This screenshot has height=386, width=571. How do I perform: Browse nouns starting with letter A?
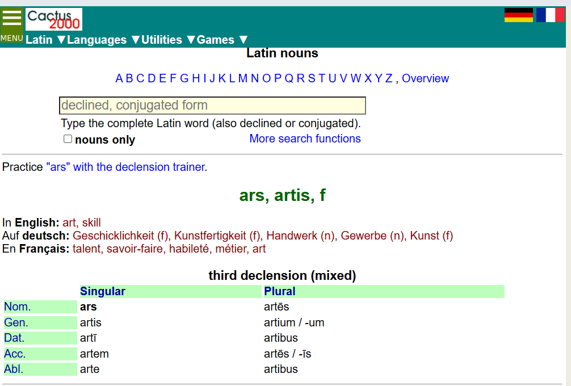(x=119, y=78)
